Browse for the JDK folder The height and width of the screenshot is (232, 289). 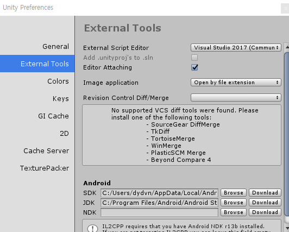point(234,202)
